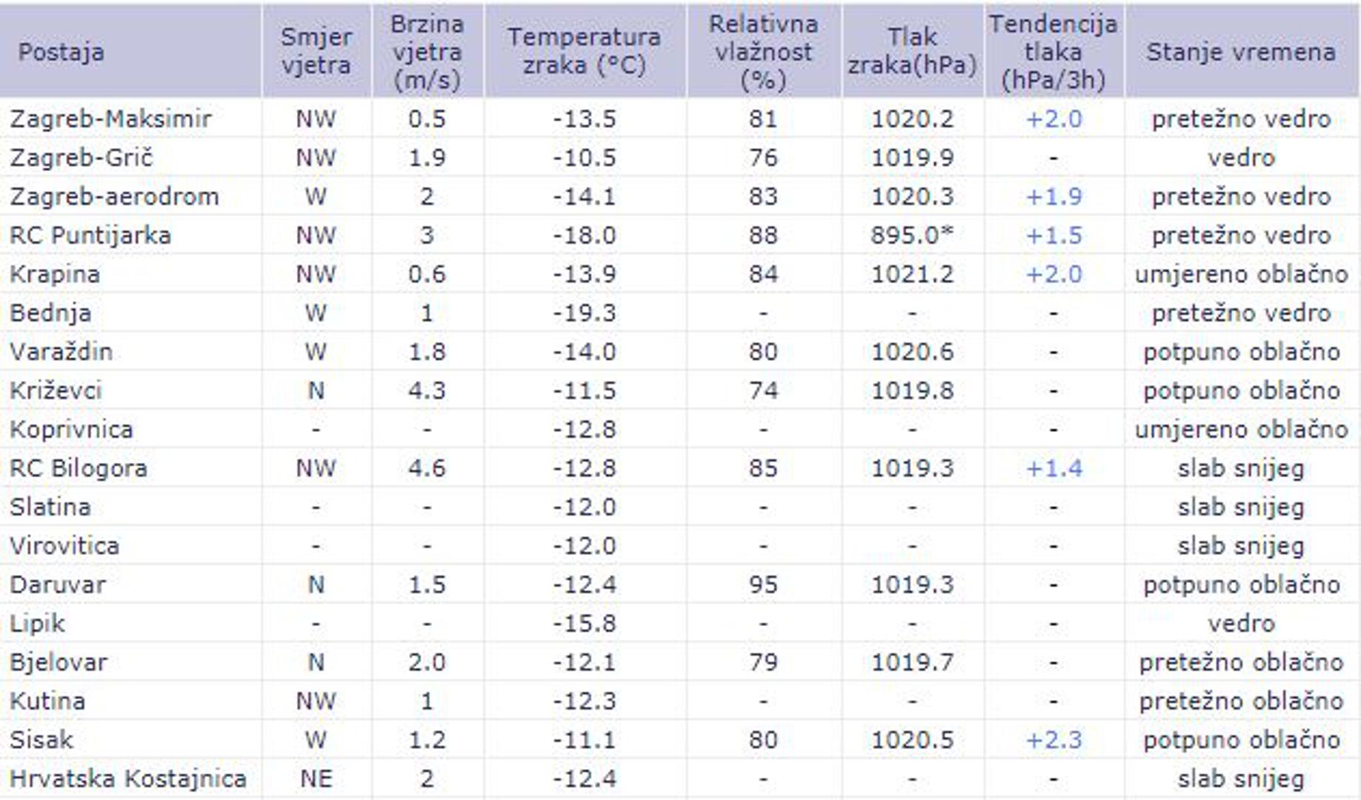Click the Tlak zraka(hPa) column header
The width and height of the screenshot is (1361, 800).
coord(912,52)
